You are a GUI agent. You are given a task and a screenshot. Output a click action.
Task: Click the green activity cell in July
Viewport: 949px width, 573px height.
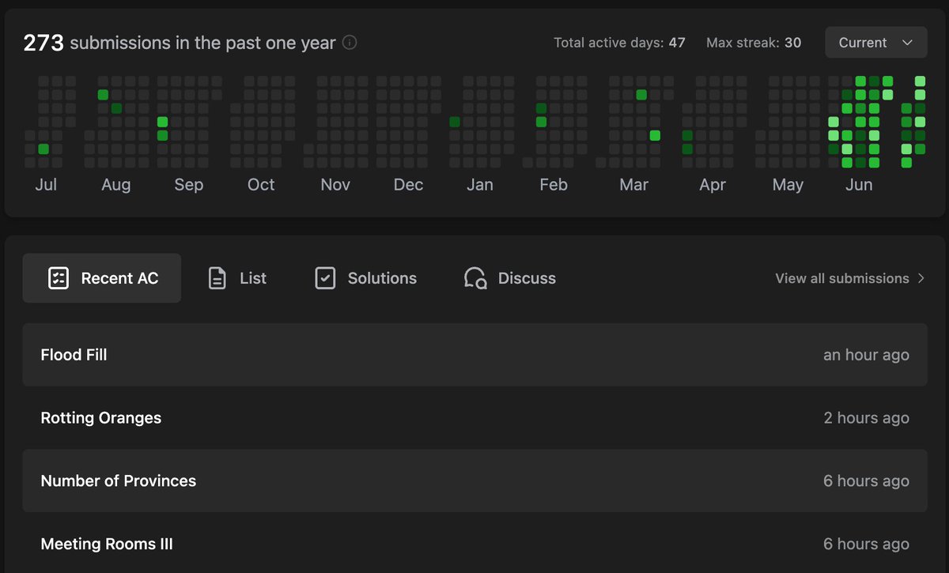point(43,149)
